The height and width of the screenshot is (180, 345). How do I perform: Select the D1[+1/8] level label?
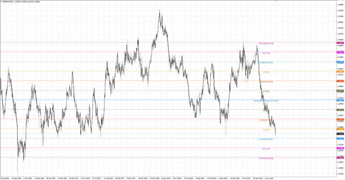click(266, 53)
